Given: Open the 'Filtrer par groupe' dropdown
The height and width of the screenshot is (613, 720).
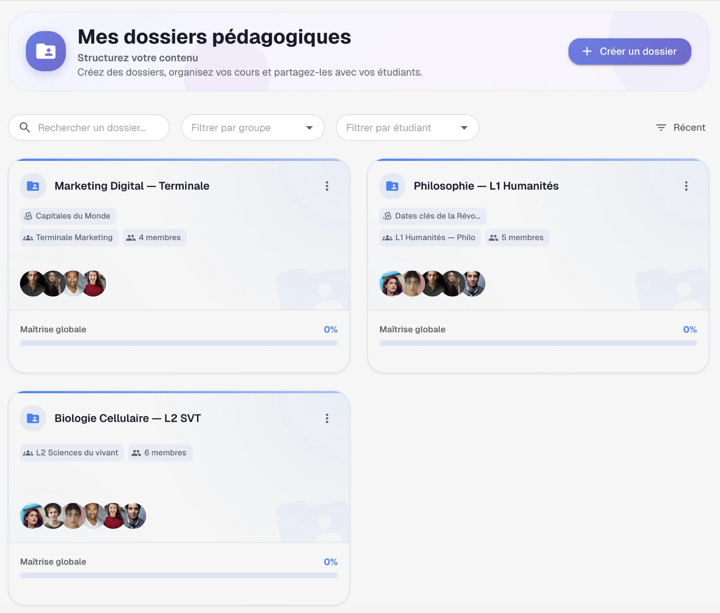Looking at the screenshot, I should click(x=252, y=127).
